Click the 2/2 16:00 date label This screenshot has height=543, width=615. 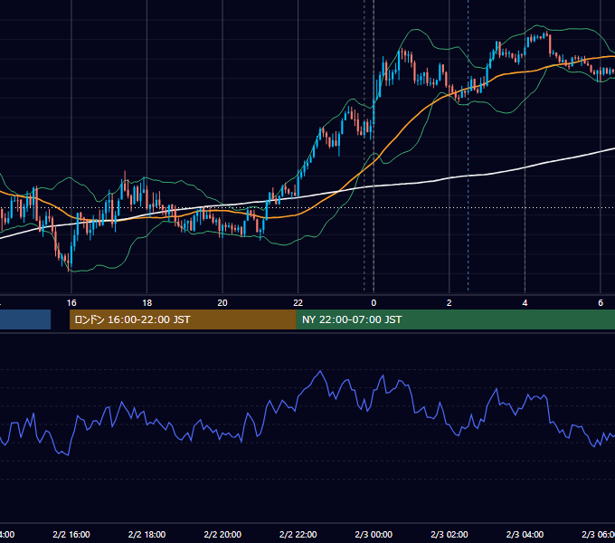pyautogui.click(x=71, y=535)
